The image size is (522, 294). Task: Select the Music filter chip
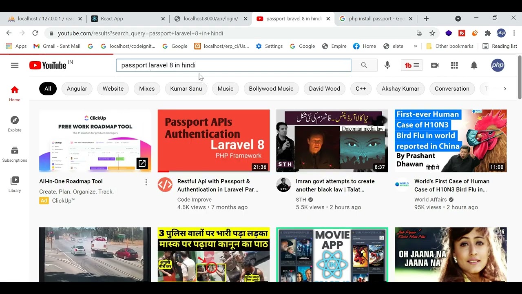(x=226, y=89)
